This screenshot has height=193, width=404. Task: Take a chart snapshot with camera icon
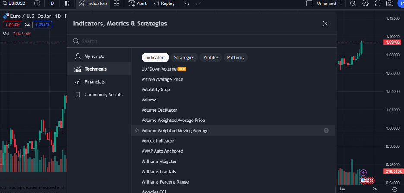click(390, 3)
